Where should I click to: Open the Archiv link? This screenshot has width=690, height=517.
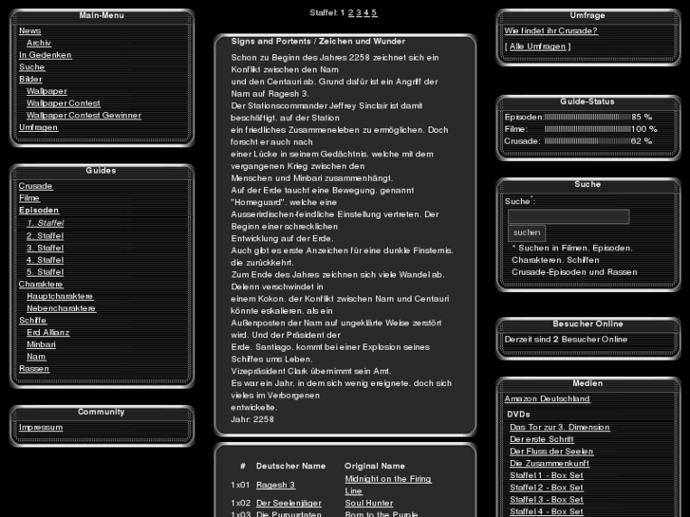coord(39,43)
